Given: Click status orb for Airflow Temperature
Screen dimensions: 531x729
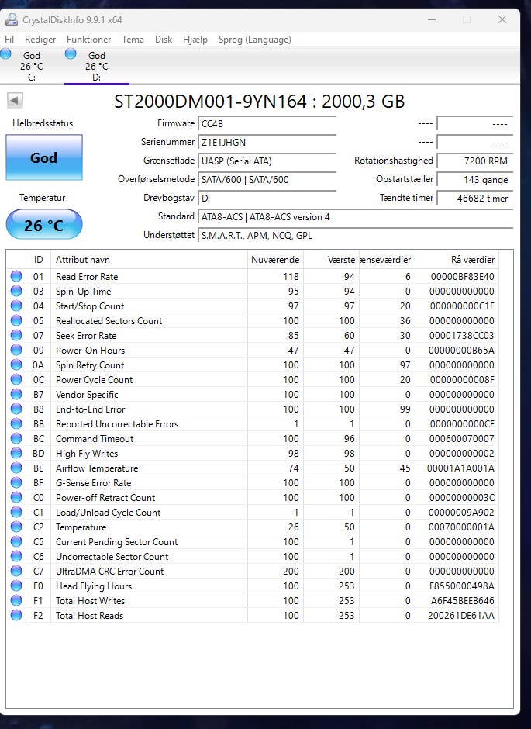Looking at the screenshot, I should (16, 468).
